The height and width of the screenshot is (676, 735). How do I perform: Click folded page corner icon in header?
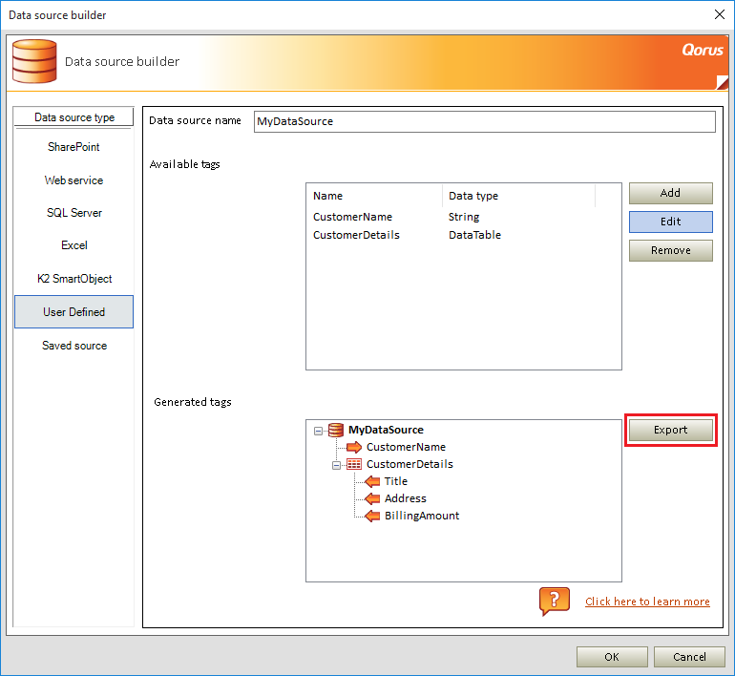click(x=723, y=83)
